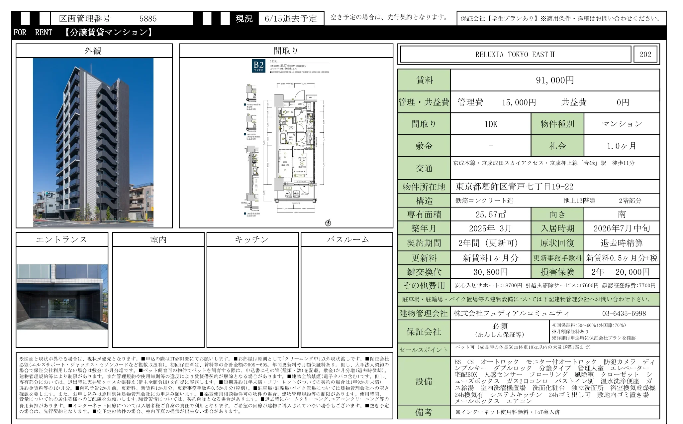Select the orientation value 南
Screen dimensions: 683x424
[x=622, y=214]
